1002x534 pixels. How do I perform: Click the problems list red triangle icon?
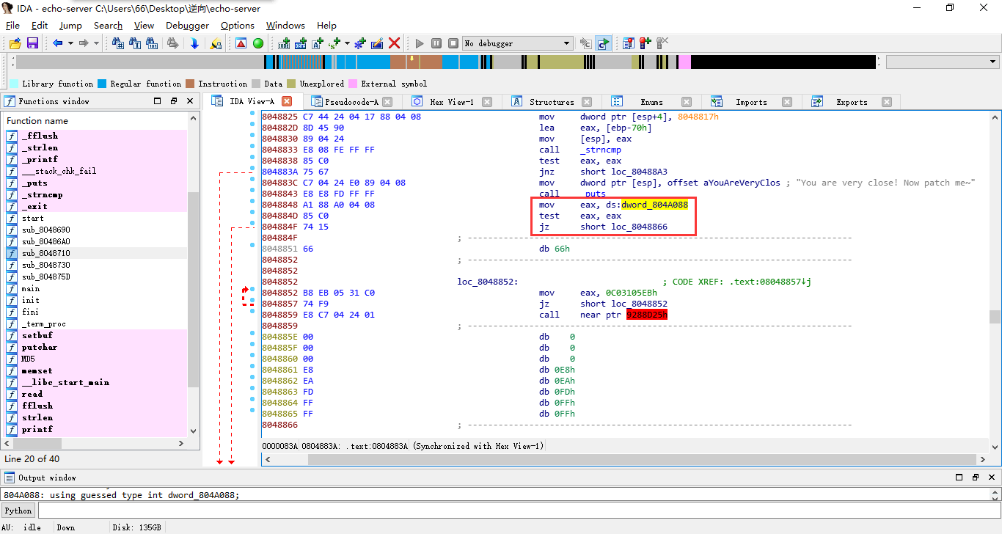[x=240, y=43]
